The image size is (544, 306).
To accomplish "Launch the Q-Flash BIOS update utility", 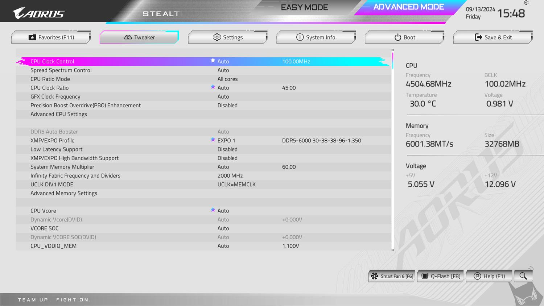I will pos(441,276).
